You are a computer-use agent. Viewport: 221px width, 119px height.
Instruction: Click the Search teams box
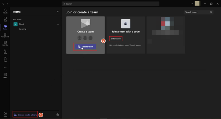pyautogui.click(x=199, y=12)
